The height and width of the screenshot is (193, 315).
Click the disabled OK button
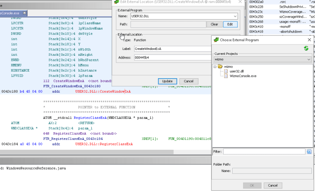click(x=252, y=185)
